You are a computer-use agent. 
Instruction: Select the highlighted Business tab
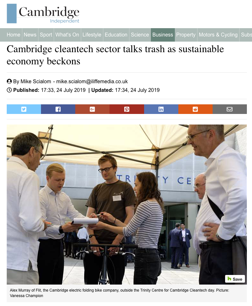pyautogui.click(x=163, y=35)
